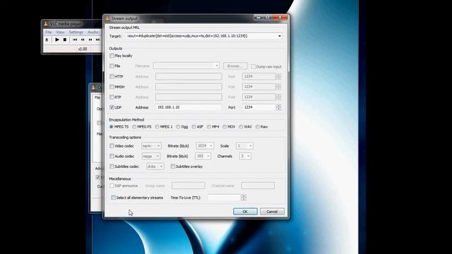
Task: Click the OK button
Action: pyautogui.click(x=245, y=212)
